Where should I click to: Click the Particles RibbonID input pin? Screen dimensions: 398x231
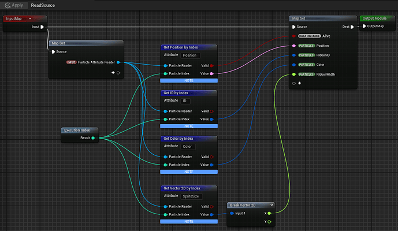(x=294, y=55)
